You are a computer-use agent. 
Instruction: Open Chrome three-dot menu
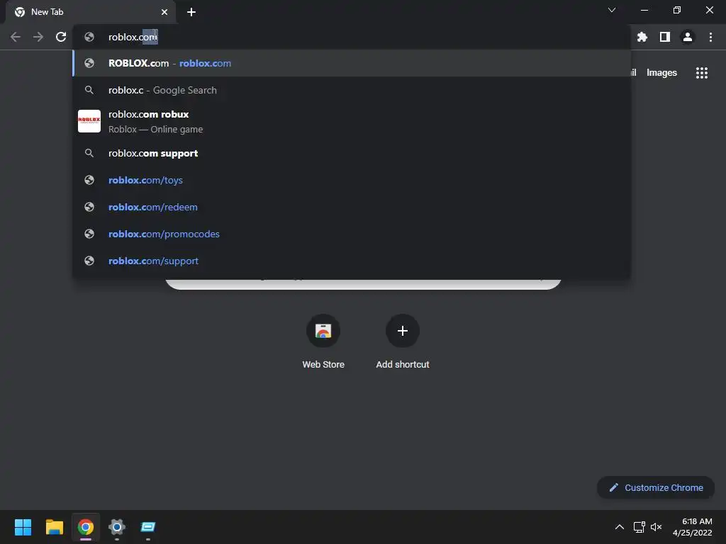(x=710, y=37)
